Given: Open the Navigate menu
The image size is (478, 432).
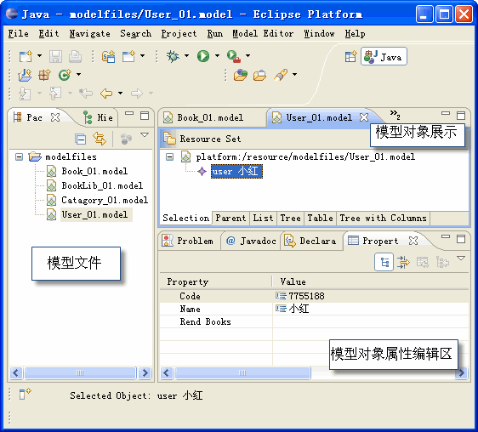Looking at the screenshot, I should tap(89, 33).
